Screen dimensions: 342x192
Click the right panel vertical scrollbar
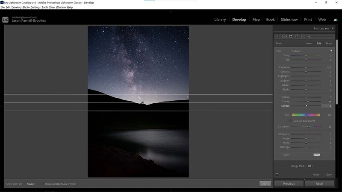click(336, 72)
